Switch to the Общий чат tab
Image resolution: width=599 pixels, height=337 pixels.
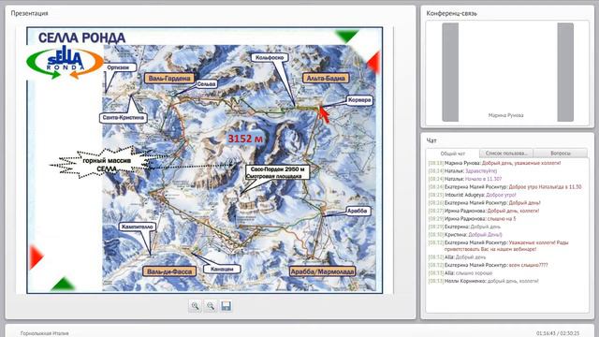pyautogui.click(x=453, y=154)
